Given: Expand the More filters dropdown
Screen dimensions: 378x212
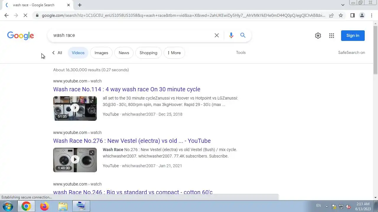Looking at the screenshot, I should [x=174, y=53].
